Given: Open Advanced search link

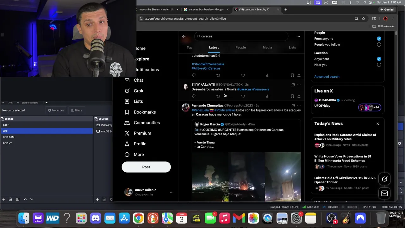Looking at the screenshot, I should pyautogui.click(x=327, y=77).
